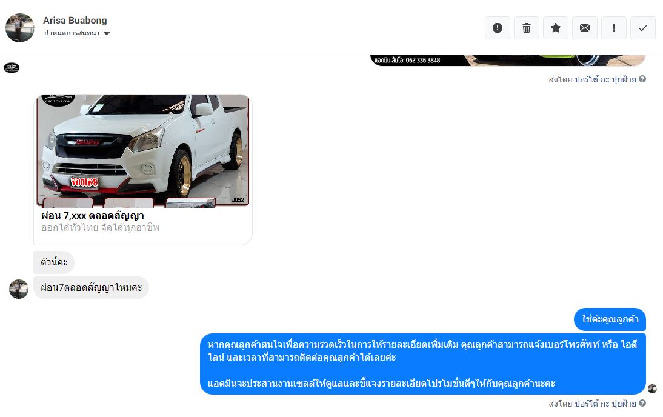Click the seen-receipt avatar beside long blue reply
Screen dimensions: 663x417
click(653, 389)
